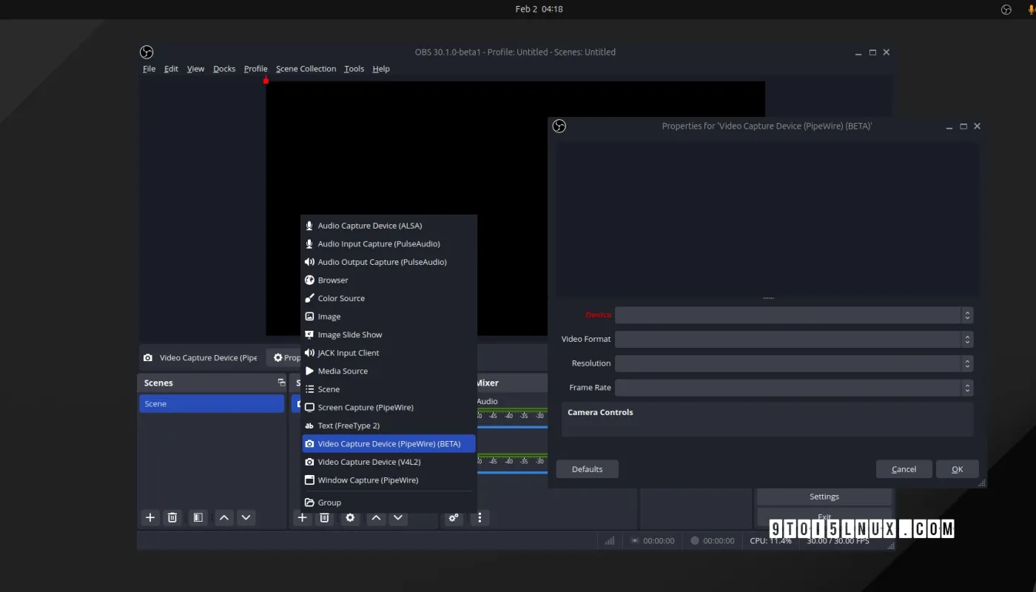Screen dimensions: 1036x592
Task: Select the Scene entry in Scenes panel
Action: 212,403
